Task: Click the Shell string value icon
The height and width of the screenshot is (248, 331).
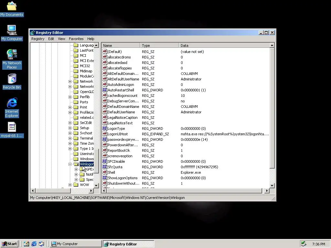Action: 104,172
